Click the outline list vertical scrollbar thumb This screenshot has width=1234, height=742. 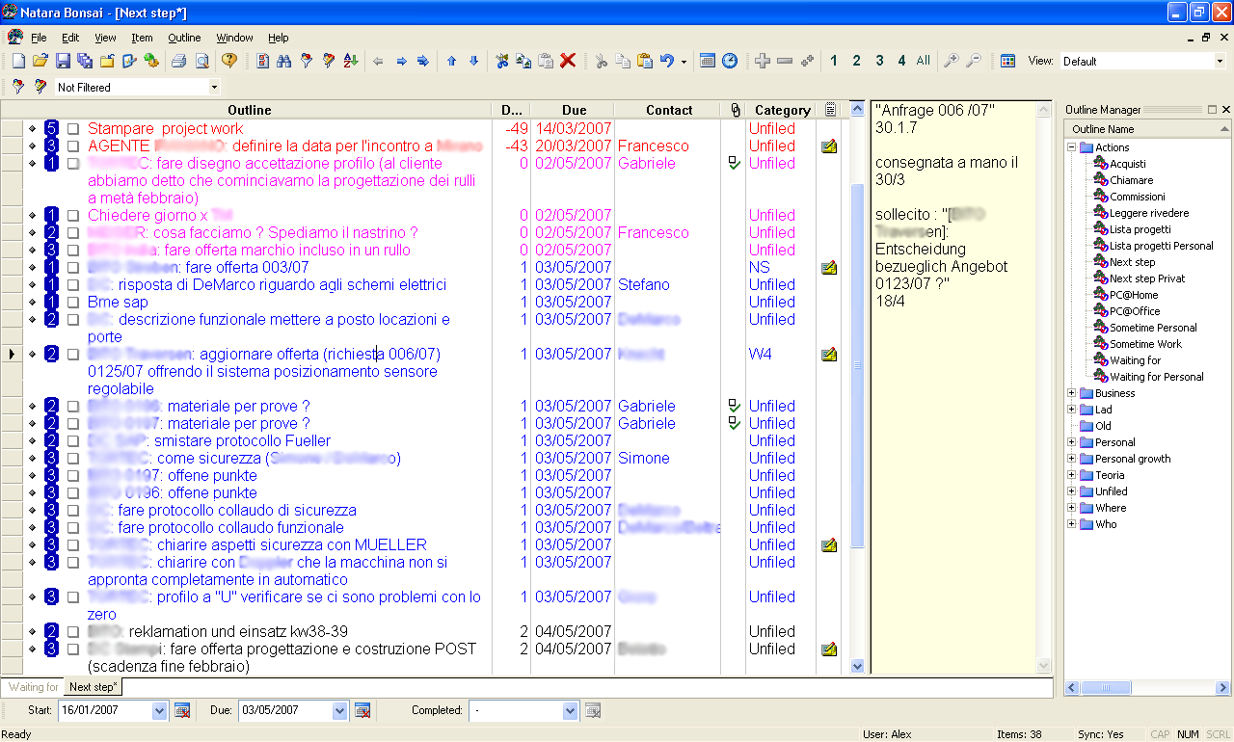click(857, 366)
